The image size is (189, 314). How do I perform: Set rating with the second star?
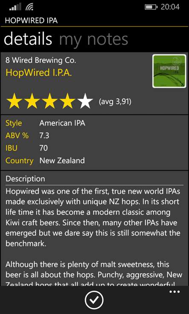(32, 101)
